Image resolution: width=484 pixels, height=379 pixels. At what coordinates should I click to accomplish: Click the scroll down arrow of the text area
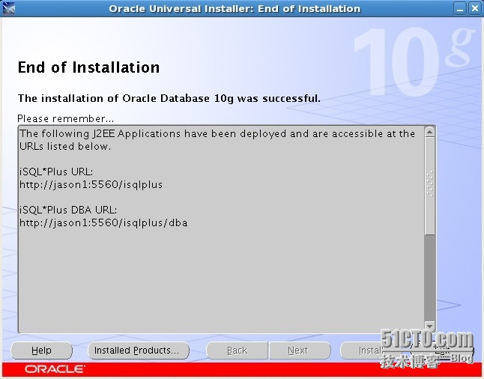coord(429,326)
